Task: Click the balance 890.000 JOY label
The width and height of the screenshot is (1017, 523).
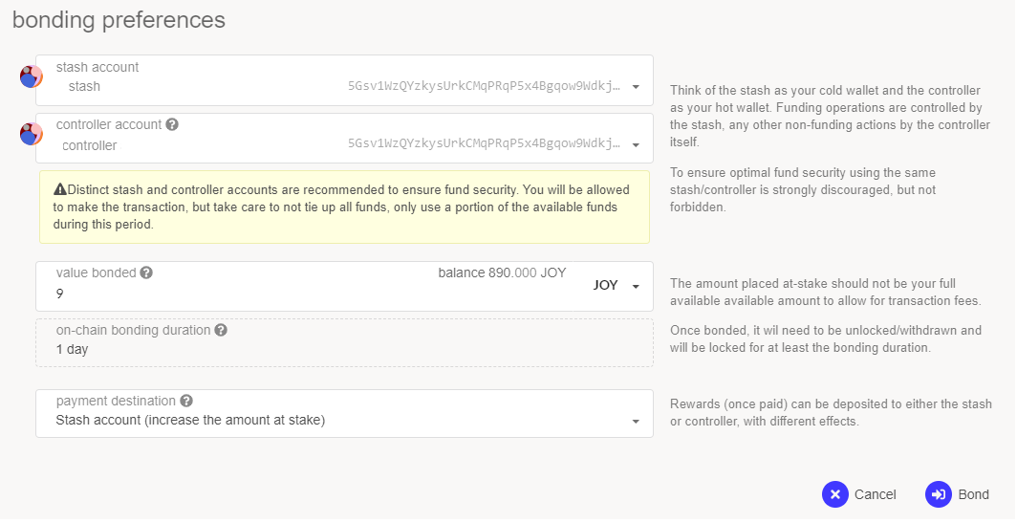Action: [x=502, y=272]
